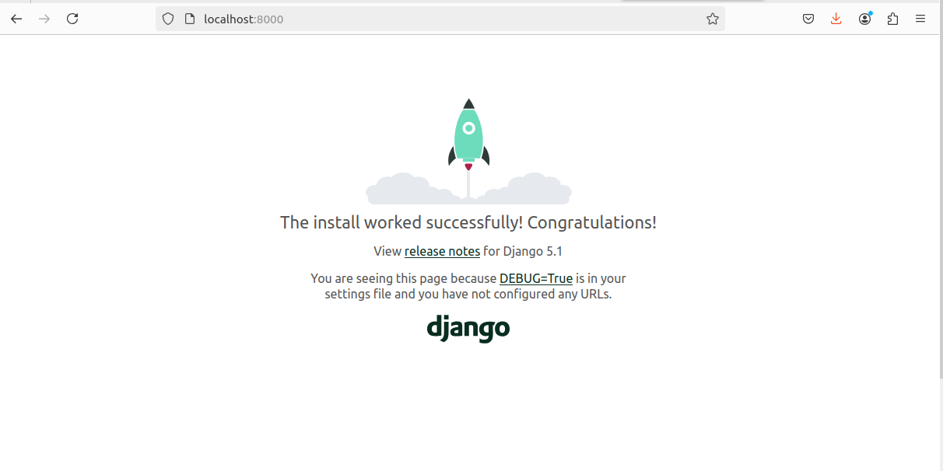943x471 pixels.
Task: Reload the current localhost page
Action: (72, 19)
